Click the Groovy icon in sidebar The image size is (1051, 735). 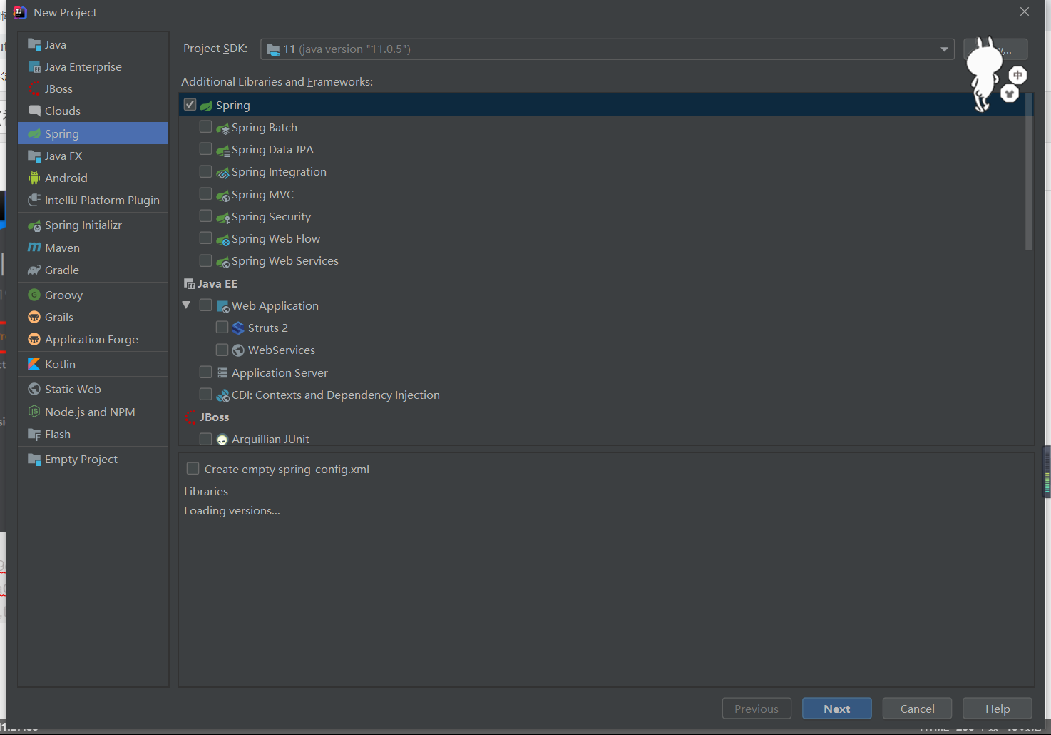pos(34,295)
